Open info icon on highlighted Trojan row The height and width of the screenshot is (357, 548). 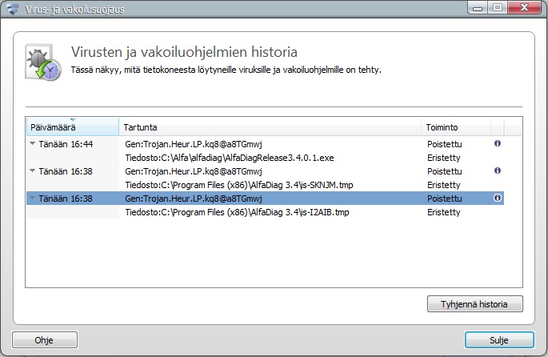point(497,198)
